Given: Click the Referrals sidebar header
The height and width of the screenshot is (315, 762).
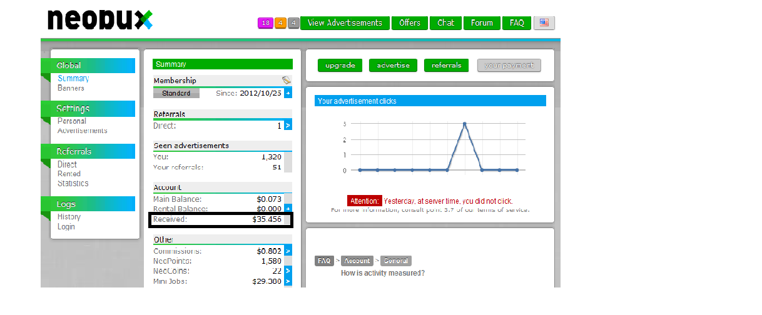Looking at the screenshot, I should 88,152.
